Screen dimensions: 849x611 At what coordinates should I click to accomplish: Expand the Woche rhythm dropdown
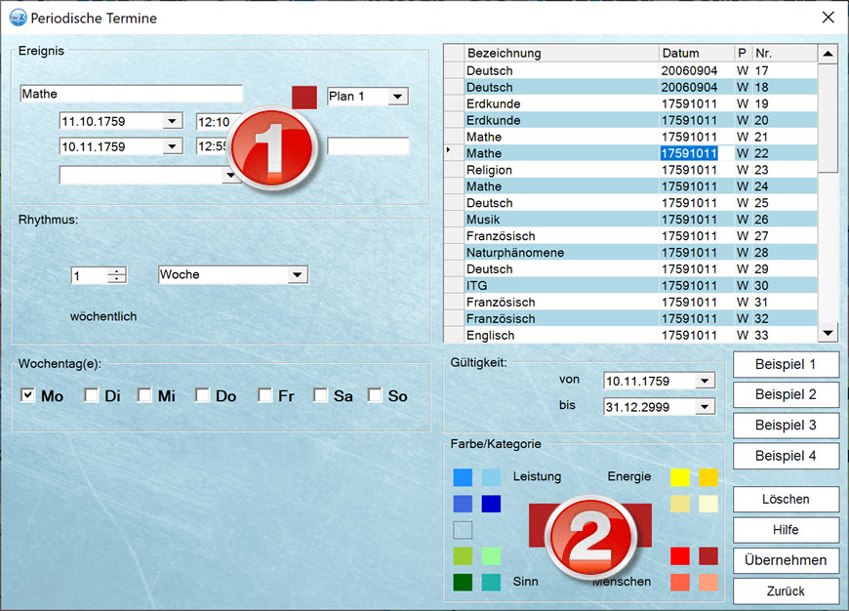[x=298, y=275]
